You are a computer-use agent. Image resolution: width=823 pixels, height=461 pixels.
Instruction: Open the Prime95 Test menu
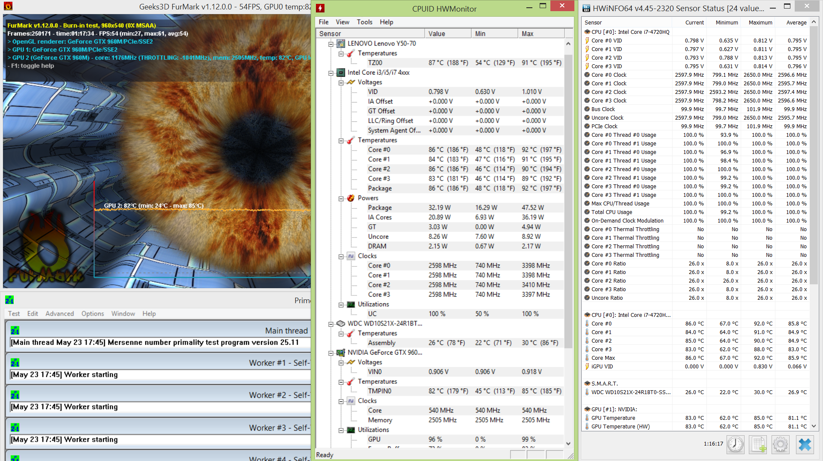[14, 313]
